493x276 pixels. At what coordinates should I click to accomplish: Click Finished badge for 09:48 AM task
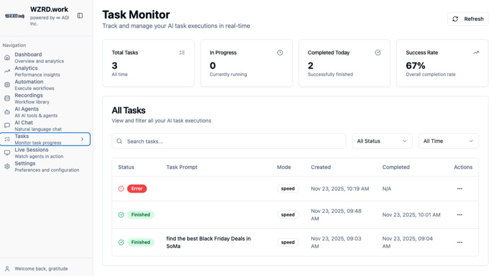pyautogui.click(x=141, y=215)
